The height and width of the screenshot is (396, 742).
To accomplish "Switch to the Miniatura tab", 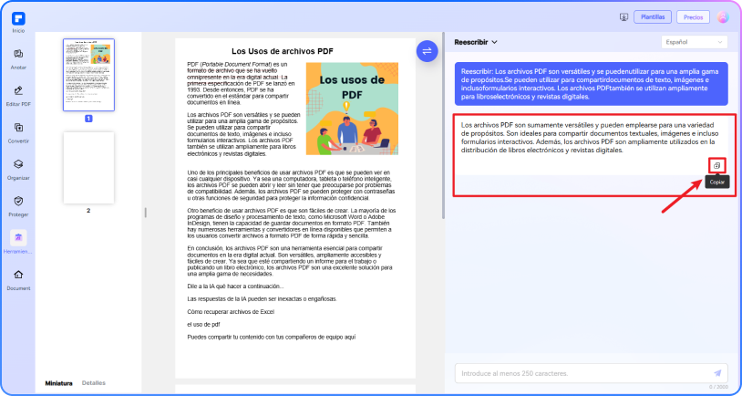I will pos(58,382).
